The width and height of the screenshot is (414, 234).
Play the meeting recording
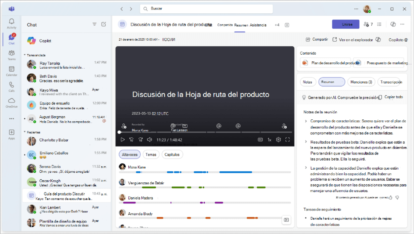[x=123, y=140]
